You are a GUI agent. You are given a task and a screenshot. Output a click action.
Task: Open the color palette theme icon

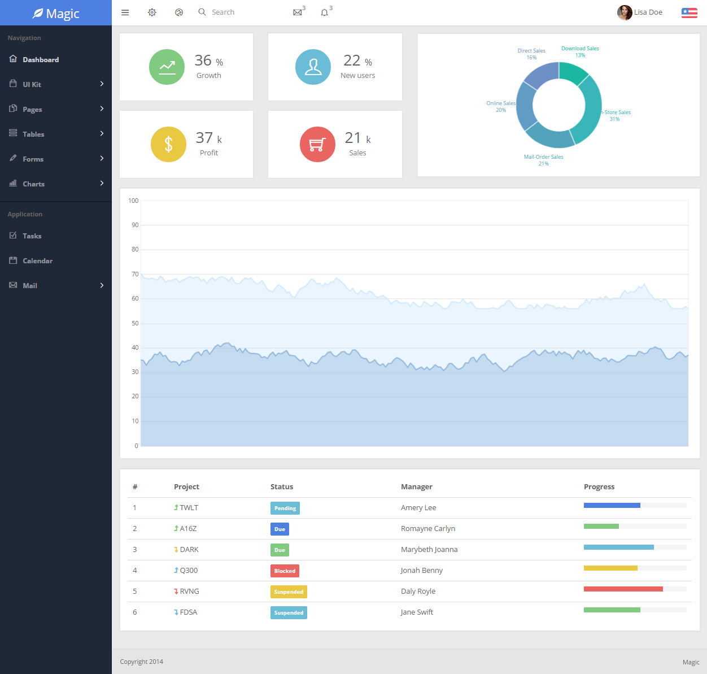(x=179, y=12)
